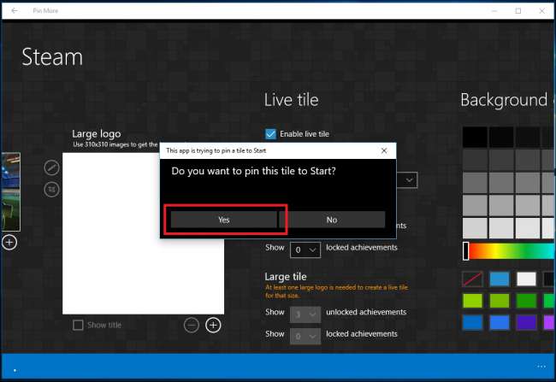Select the first medium gray background swatch

tap(475, 183)
